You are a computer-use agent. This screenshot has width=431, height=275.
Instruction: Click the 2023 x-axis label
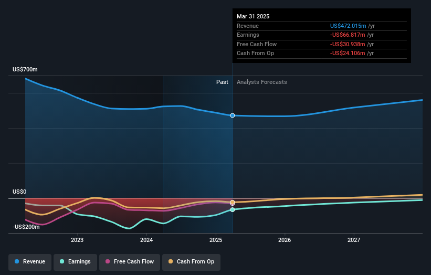point(77,240)
